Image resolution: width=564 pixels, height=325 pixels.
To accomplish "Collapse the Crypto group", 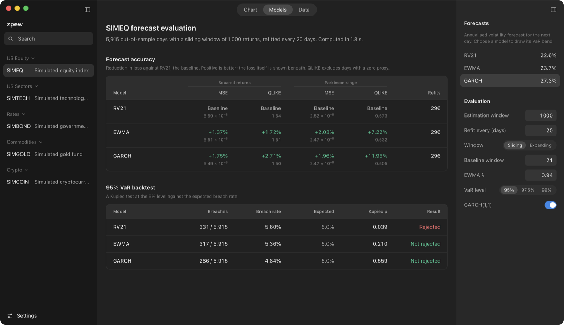I will click(x=17, y=170).
